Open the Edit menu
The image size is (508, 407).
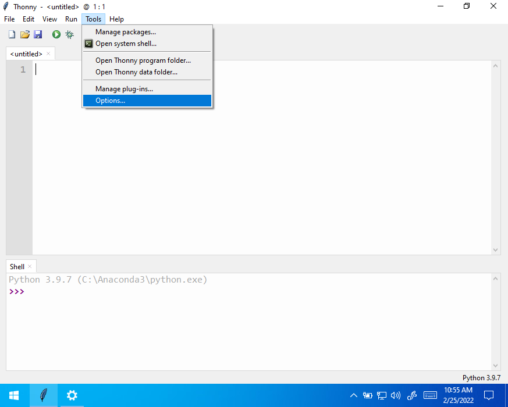point(29,19)
